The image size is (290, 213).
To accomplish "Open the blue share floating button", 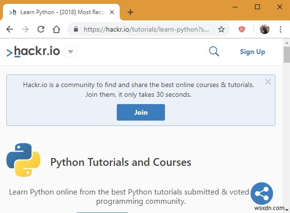I will pyautogui.click(x=262, y=194).
